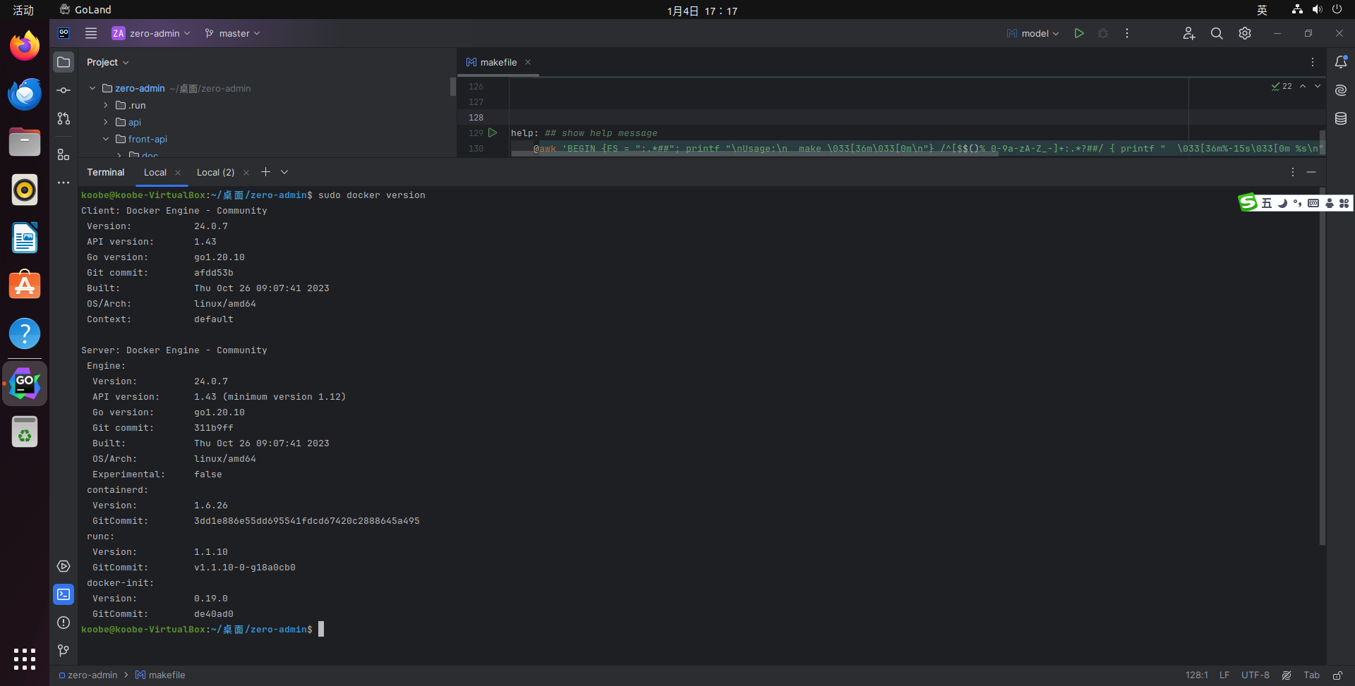The height and width of the screenshot is (686, 1355).
Task: Click the editor horizontal scrollbar
Action: tap(754, 154)
